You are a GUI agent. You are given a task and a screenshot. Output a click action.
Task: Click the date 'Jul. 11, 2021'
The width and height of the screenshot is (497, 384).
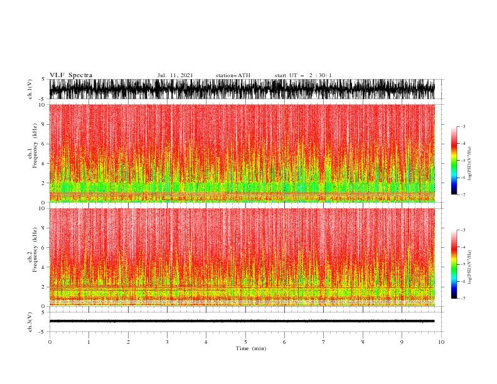click(x=175, y=75)
